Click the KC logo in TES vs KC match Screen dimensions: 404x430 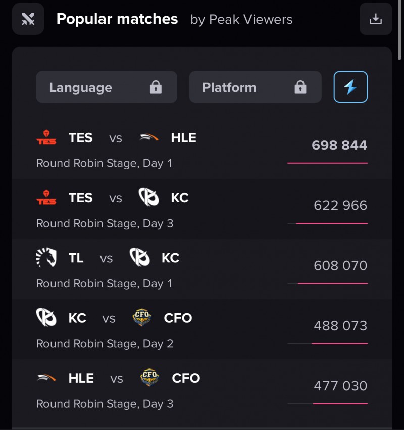coord(148,198)
